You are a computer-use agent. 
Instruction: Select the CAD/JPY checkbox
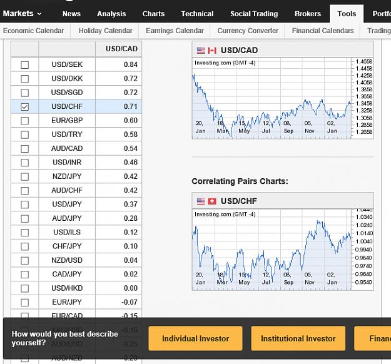click(x=24, y=275)
